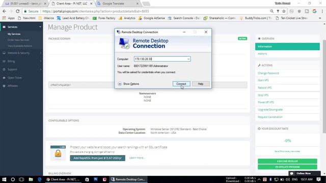Open Task View in the taskbar
326x183 pixels.
[x=21, y=179]
